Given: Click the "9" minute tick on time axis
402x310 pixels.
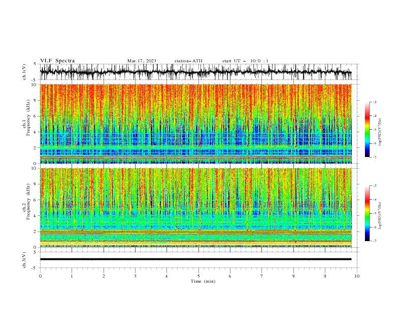Looking at the screenshot, I should click(x=325, y=276).
